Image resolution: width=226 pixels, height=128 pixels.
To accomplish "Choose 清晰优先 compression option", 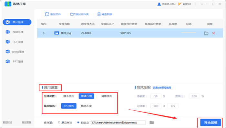I will (x=107, y=96).
